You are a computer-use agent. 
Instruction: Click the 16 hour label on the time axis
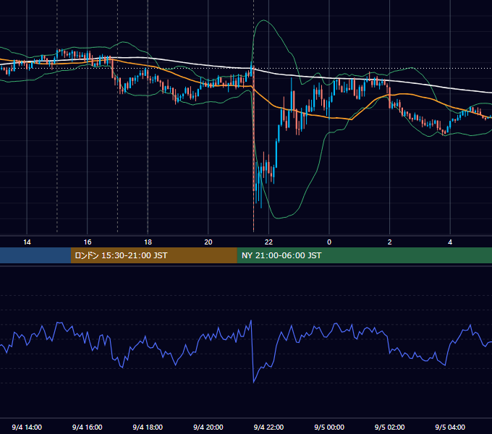[88, 242]
